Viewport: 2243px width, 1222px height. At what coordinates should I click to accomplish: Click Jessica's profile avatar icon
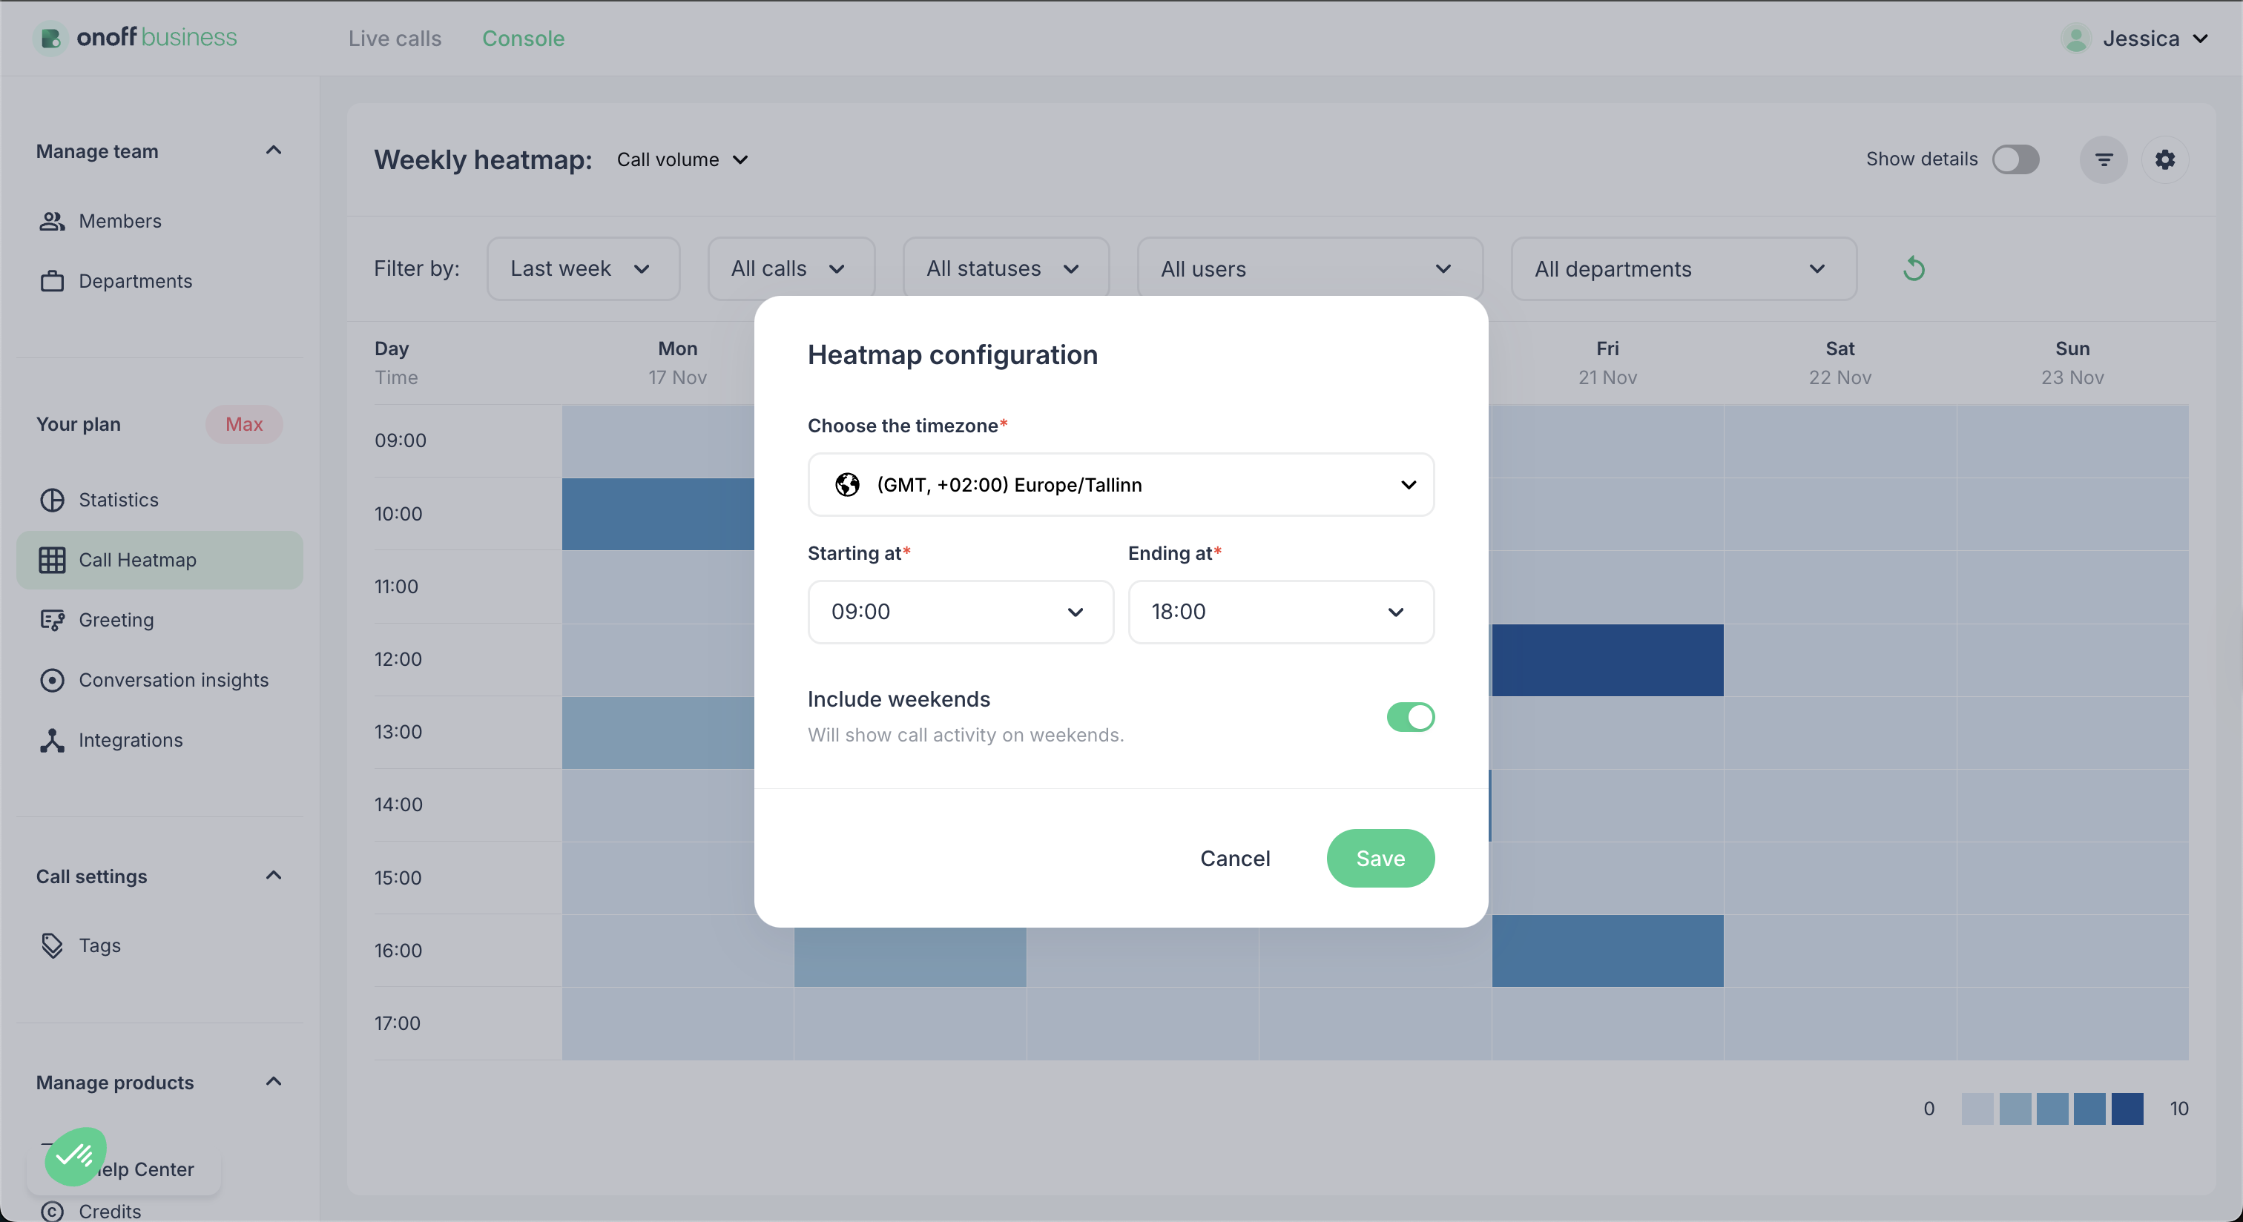click(2076, 39)
